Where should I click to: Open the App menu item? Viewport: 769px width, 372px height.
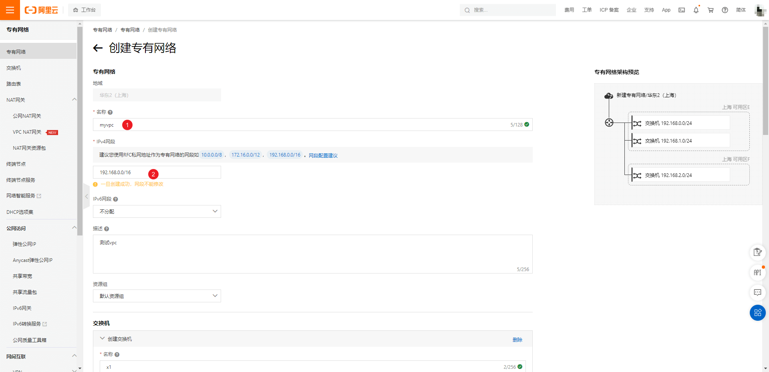666,10
